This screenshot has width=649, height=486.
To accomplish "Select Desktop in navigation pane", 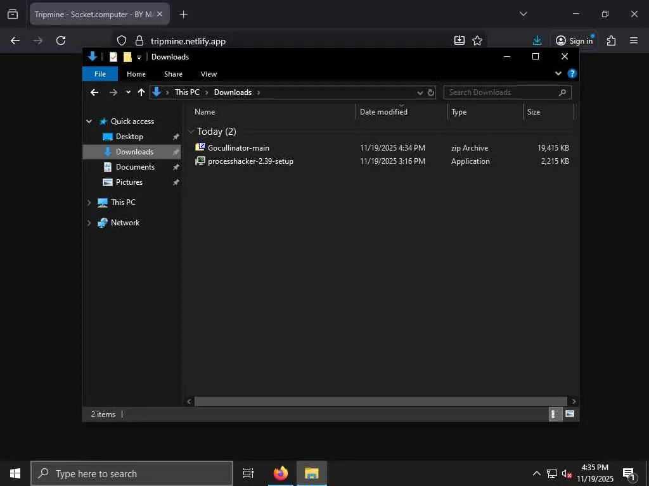I will (129, 137).
